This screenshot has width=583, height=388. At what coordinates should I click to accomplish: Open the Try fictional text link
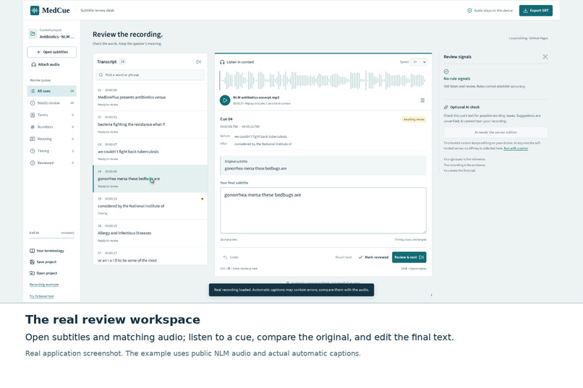(x=42, y=296)
